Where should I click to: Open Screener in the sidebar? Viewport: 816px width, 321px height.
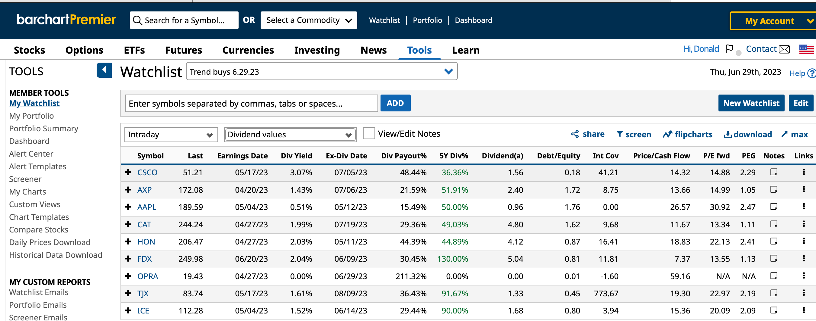tap(25, 179)
